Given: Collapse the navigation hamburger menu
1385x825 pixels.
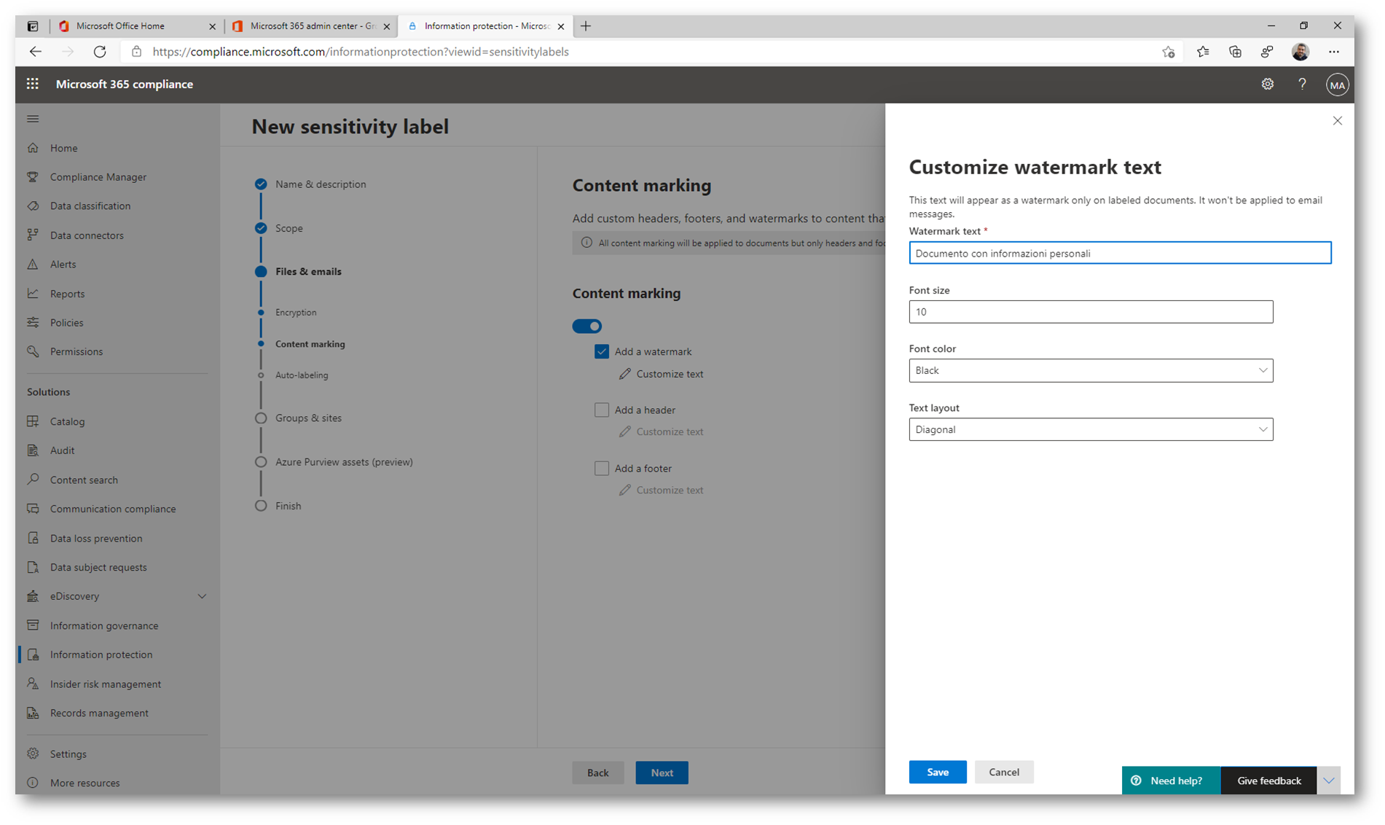Looking at the screenshot, I should click(33, 119).
